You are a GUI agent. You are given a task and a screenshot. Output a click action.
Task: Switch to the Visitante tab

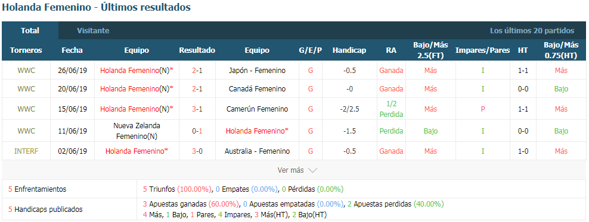pos(93,31)
